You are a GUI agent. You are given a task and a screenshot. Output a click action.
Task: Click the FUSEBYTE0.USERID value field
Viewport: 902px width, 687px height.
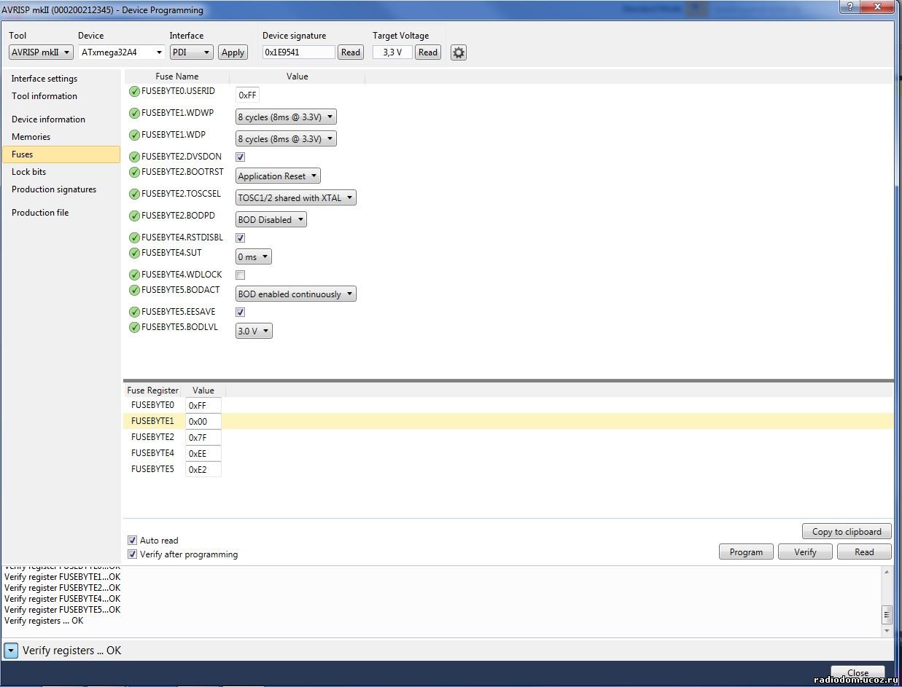pyautogui.click(x=247, y=95)
